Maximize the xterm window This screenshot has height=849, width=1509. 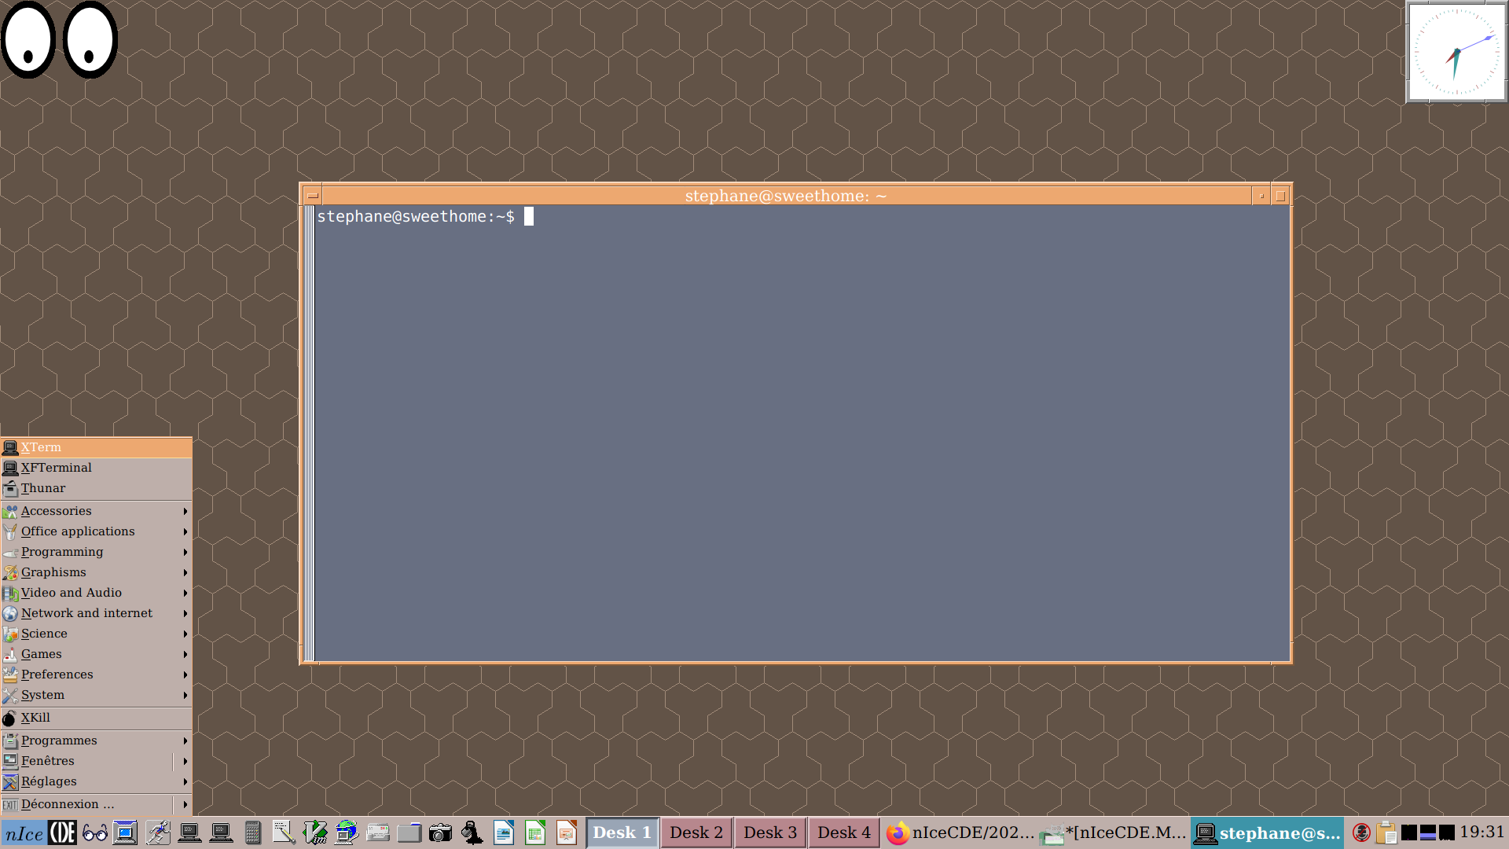coord(1280,196)
